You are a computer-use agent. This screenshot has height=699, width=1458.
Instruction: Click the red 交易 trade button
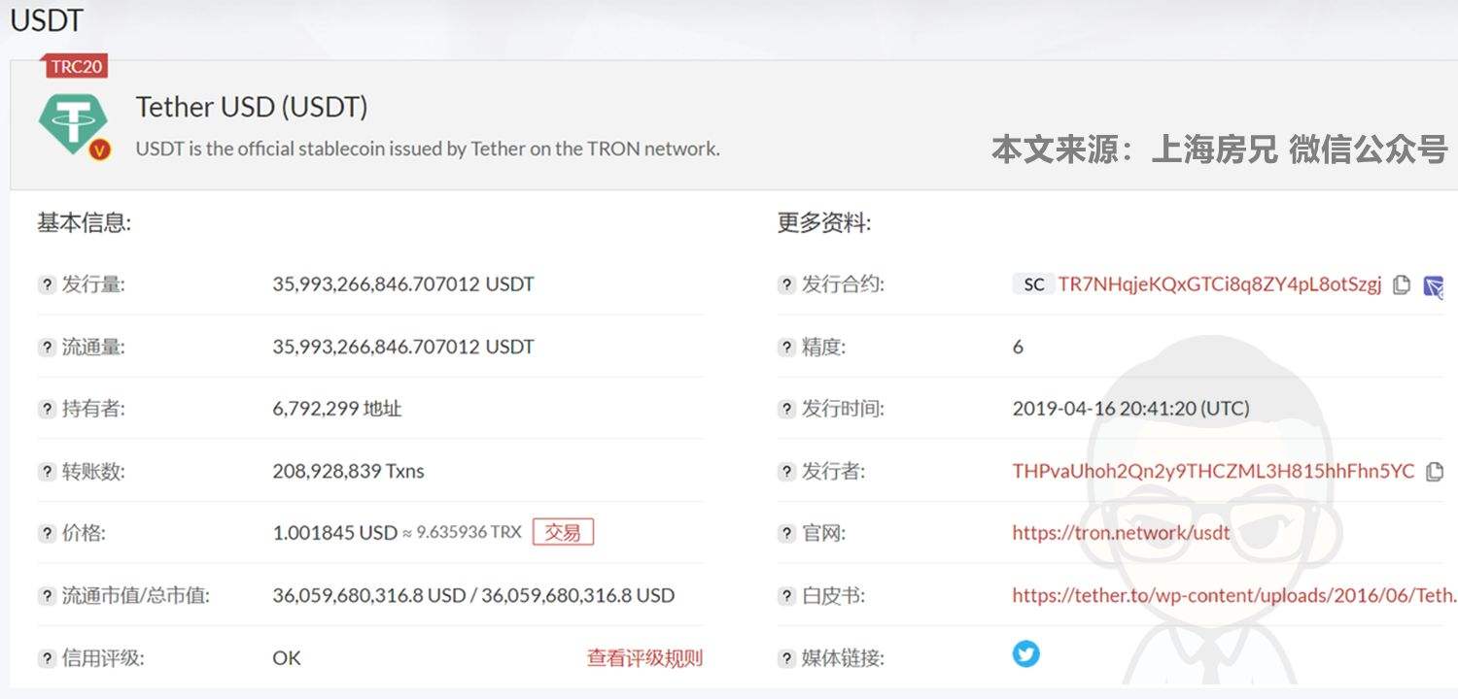click(563, 532)
